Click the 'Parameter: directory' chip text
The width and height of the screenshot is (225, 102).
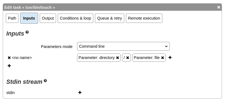tap(97, 58)
